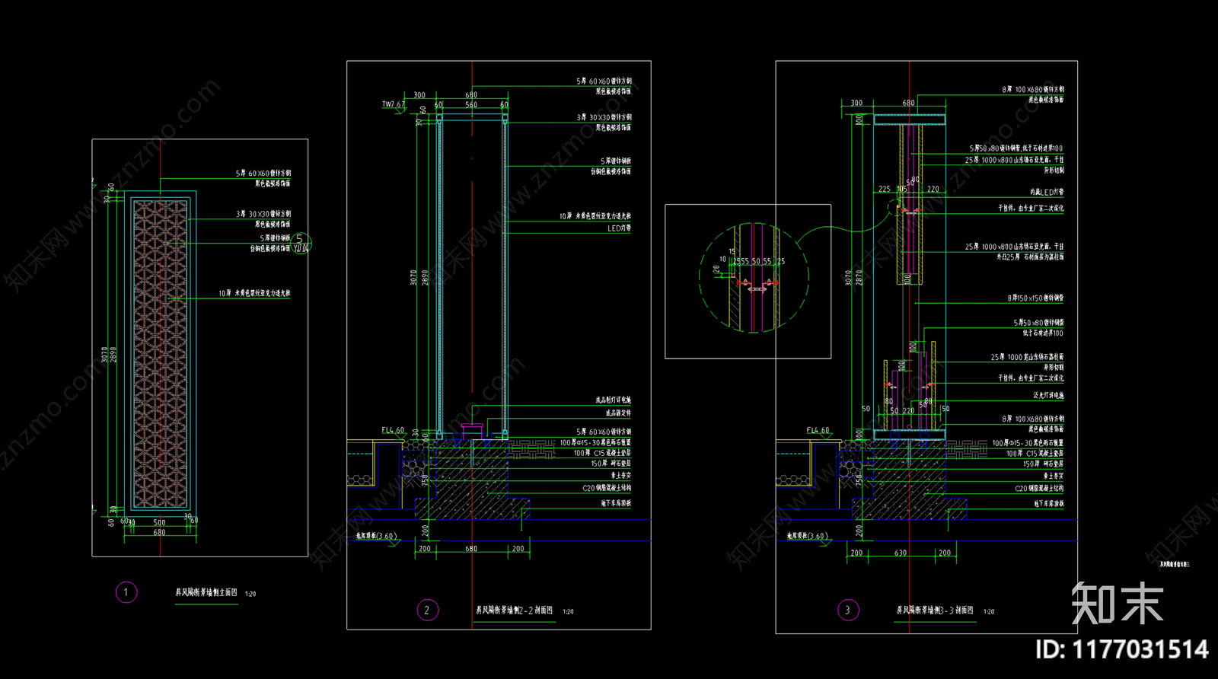Viewport: 1218px width, 679px height.
Task: Select the dashed green detail enlargement circle
Action: 754,277
